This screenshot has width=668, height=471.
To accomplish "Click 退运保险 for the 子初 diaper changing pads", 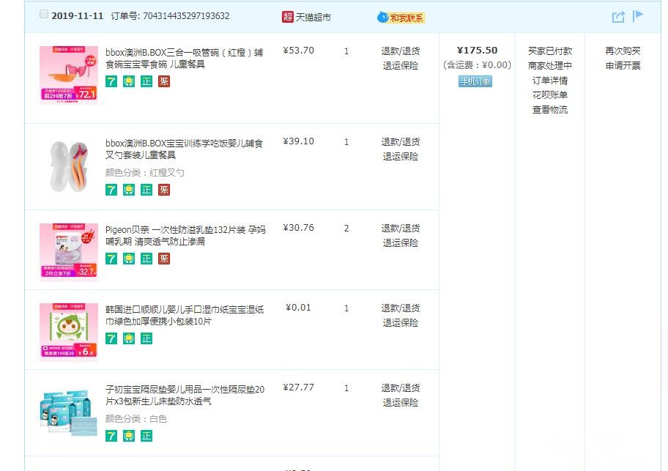I will coord(400,403).
